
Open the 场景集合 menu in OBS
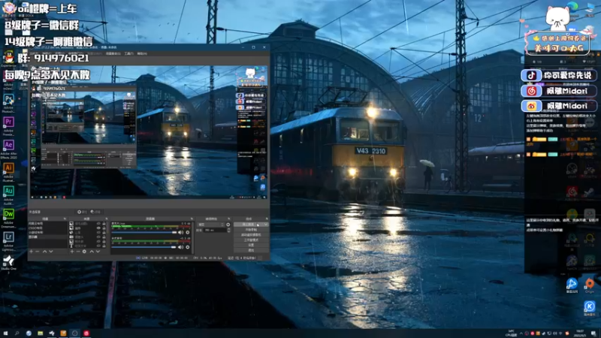(113, 53)
